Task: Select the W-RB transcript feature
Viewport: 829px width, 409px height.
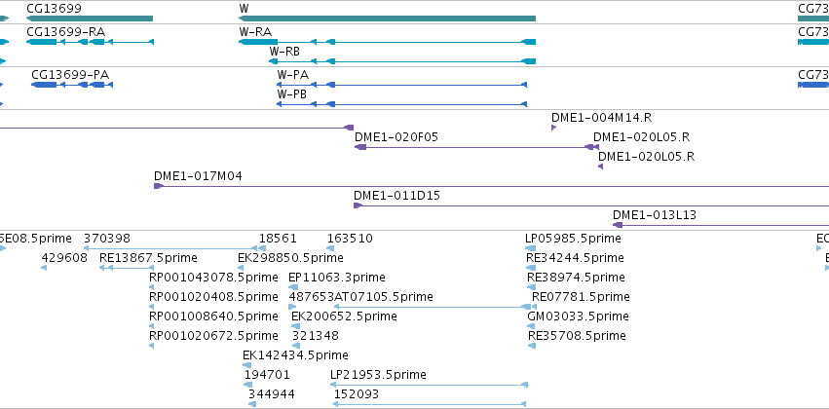Action: (x=402, y=61)
